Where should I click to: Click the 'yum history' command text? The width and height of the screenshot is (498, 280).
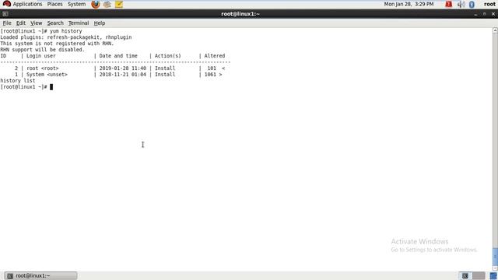tap(65, 31)
